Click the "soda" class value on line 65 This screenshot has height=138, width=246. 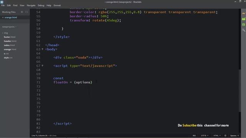[82, 58]
